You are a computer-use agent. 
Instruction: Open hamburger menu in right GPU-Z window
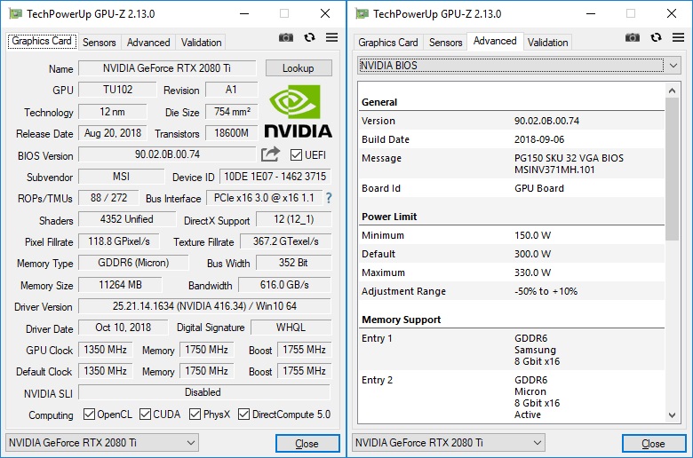[679, 37]
